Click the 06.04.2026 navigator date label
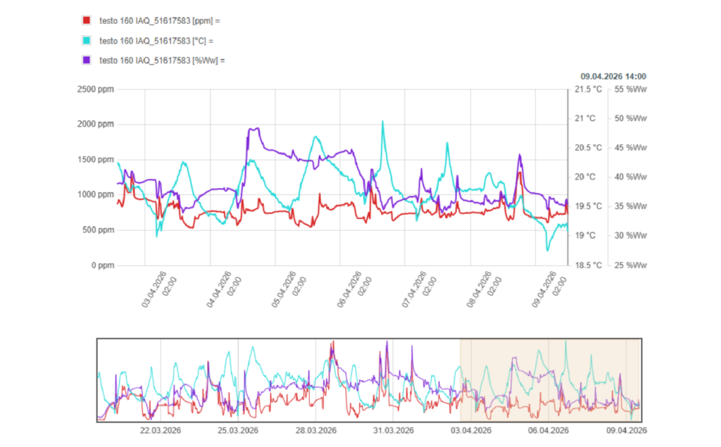This screenshot has width=721, height=447. tap(549, 431)
